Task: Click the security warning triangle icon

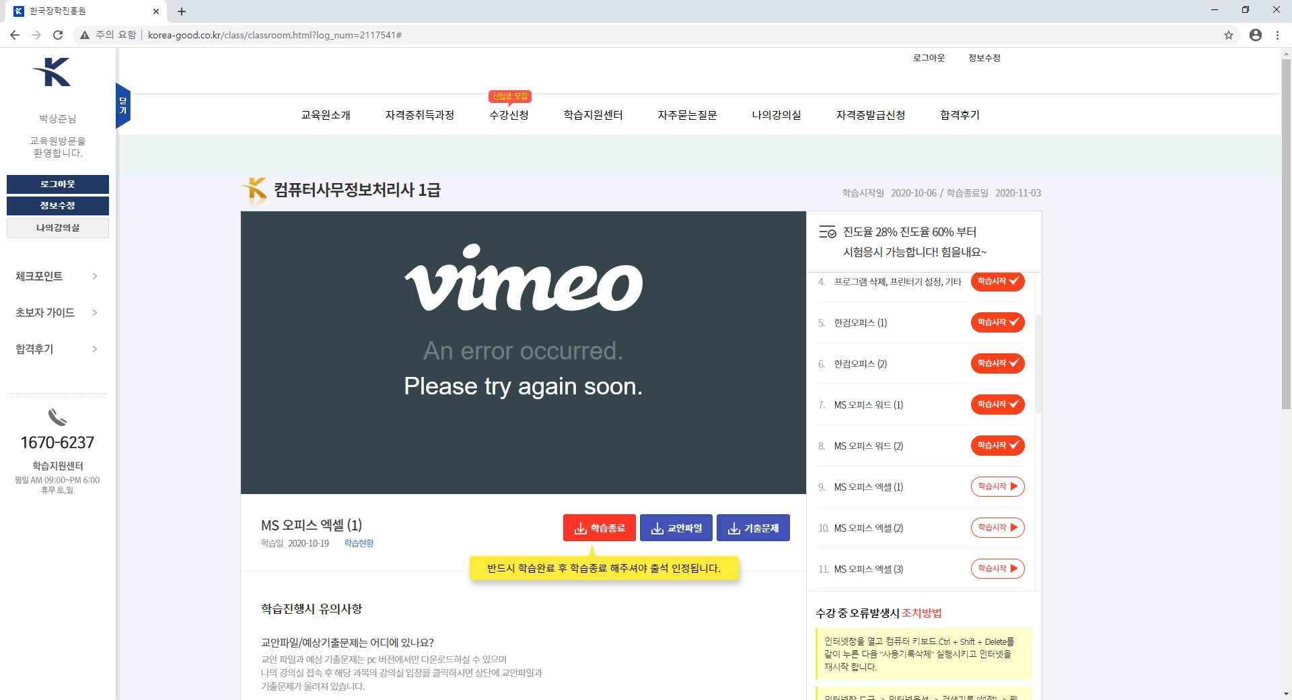Action: [x=85, y=35]
